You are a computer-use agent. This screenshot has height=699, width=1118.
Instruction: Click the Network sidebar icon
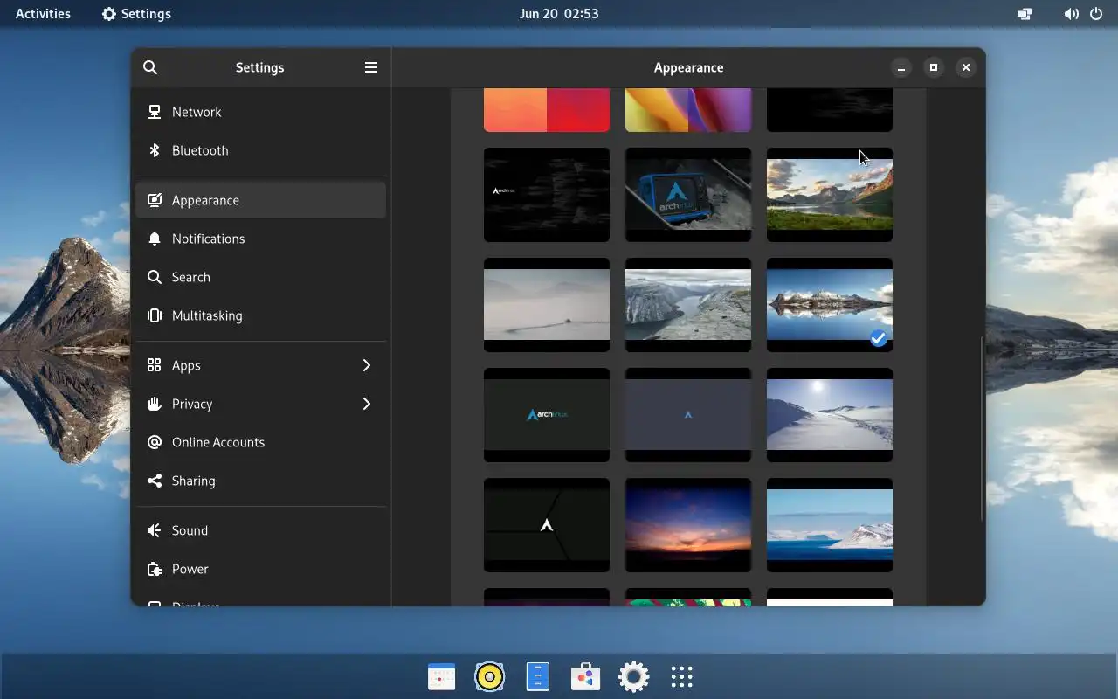click(155, 112)
